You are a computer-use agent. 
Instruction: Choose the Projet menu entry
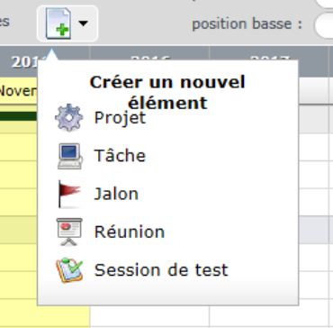coord(120,117)
